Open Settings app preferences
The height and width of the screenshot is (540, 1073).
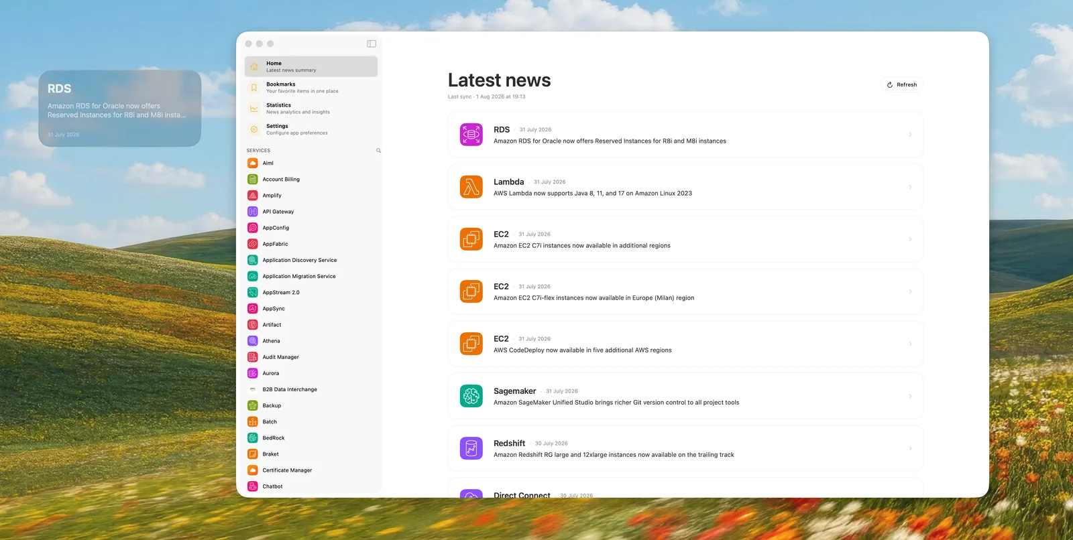click(x=311, y=129)
